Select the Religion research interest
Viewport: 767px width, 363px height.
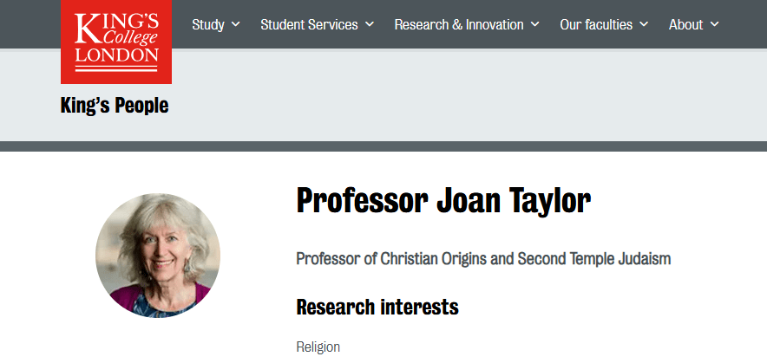coord(318,347)
